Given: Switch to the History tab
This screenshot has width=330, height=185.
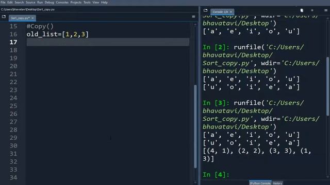Looking at the screenshot, I should [x=277, y=183].
